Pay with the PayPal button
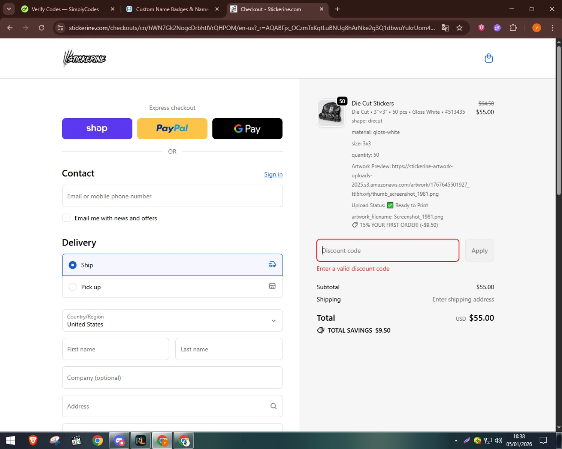 click(x=172, y=129)
